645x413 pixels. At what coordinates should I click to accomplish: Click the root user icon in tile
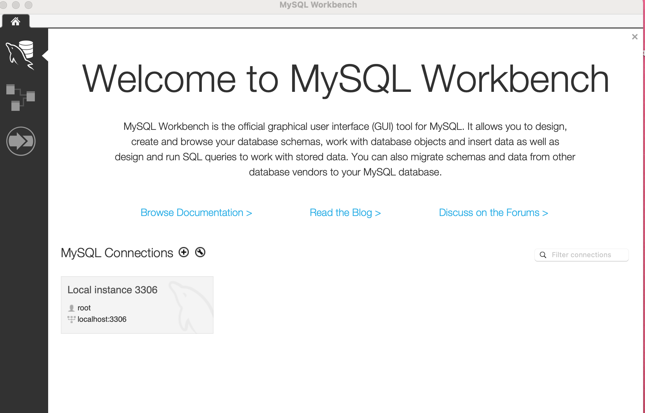pyautogui.click(x=72, y=308)
